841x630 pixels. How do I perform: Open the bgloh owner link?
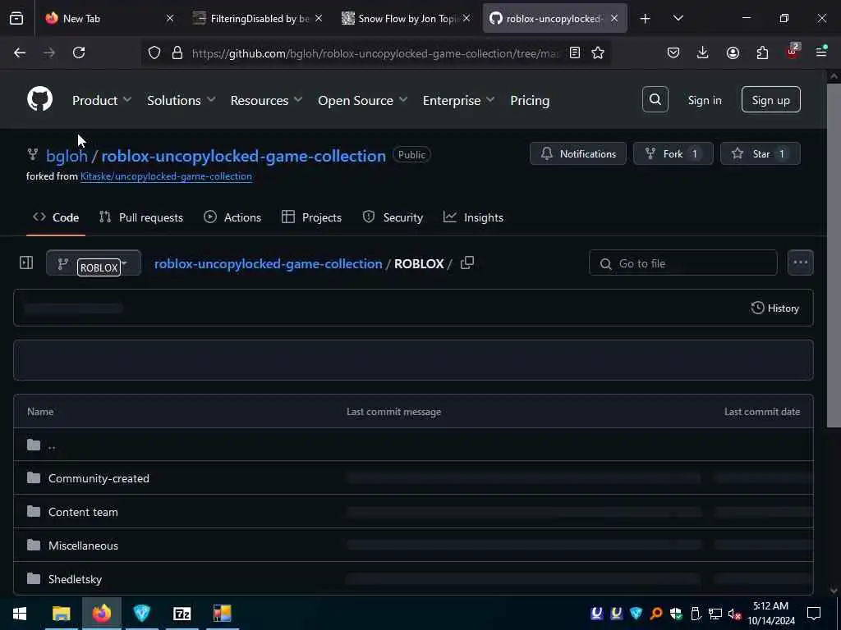[x=67, y=156]
